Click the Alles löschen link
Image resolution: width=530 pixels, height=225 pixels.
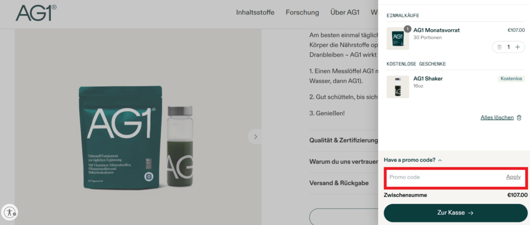(497, 118)
